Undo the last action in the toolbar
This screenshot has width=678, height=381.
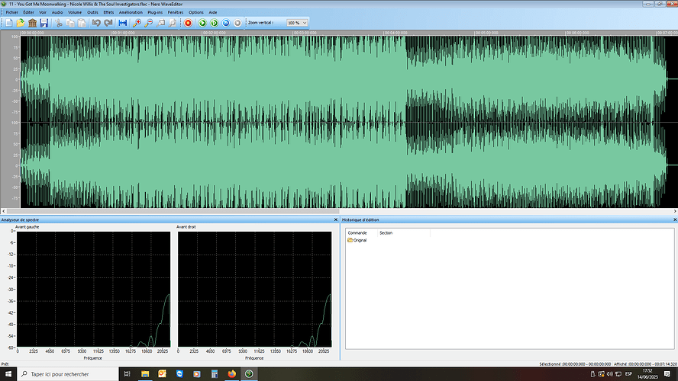pyautogui.click(x=96, y=23)
